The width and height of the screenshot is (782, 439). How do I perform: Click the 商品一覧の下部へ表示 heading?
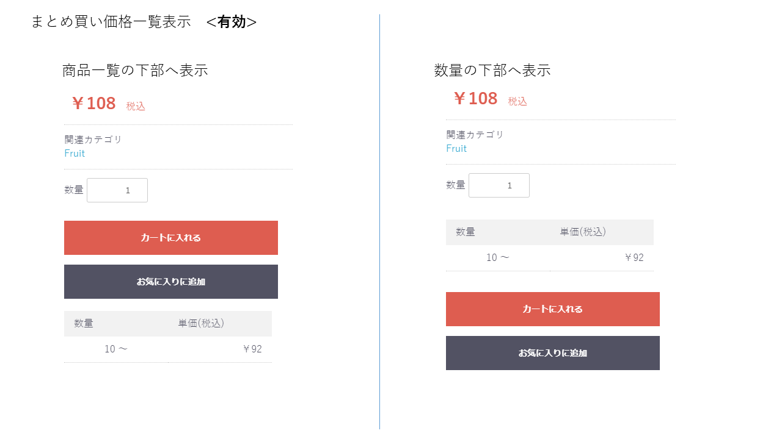[x=135, y=71]
